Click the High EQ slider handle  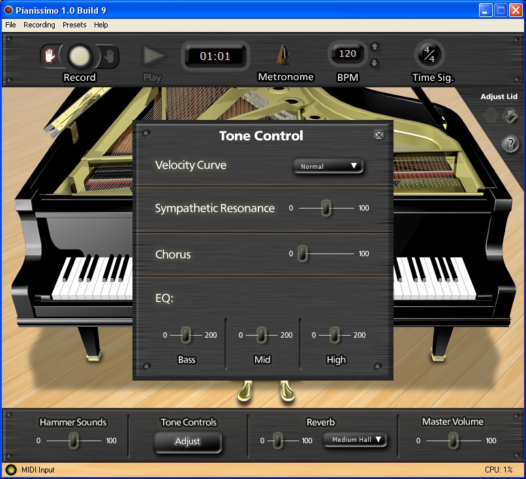[334, 335]
